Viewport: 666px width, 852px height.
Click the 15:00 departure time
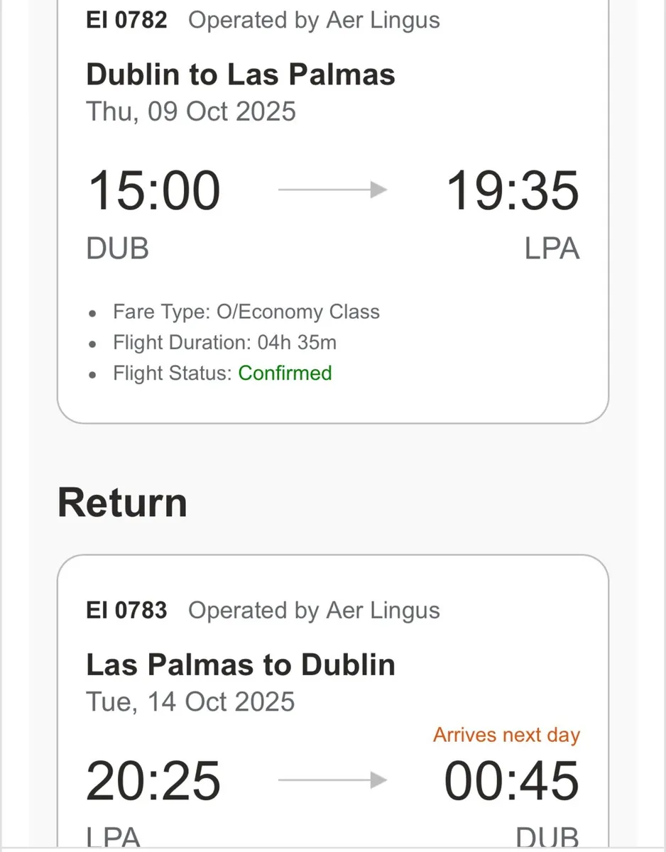[x=153, y=191]
